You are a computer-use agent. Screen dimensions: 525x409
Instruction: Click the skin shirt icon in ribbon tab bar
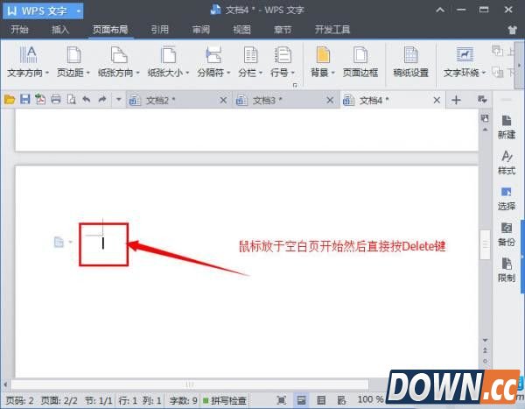pos(513,30)
